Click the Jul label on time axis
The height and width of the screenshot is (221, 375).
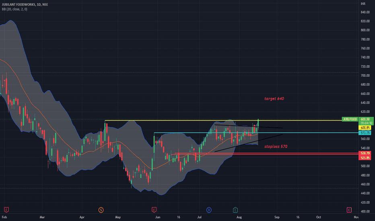199,217
